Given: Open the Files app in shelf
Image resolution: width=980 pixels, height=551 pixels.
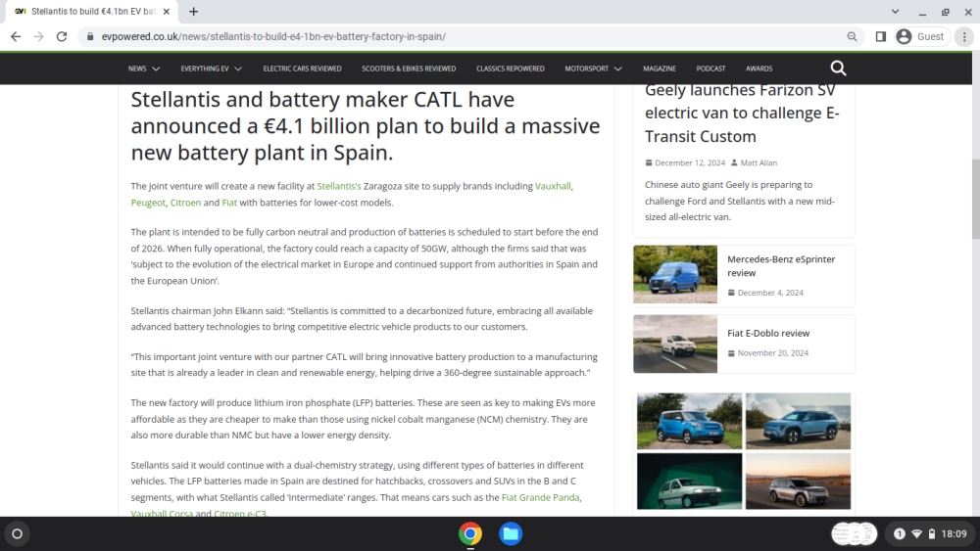Looking at the screenshot, I should [511, 533].
